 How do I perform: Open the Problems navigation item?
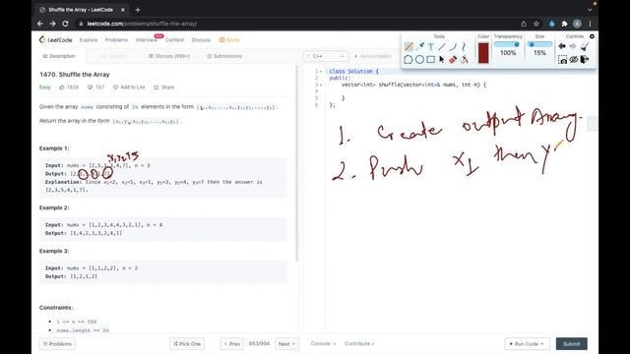(116, 39)
